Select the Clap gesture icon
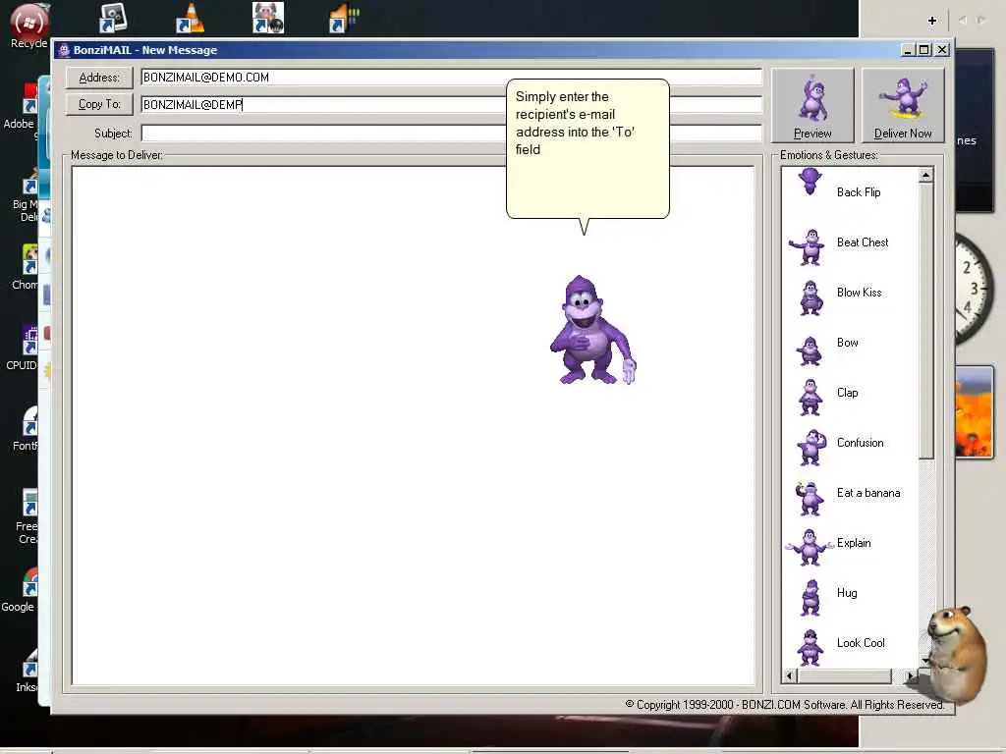 pos(810,397)
